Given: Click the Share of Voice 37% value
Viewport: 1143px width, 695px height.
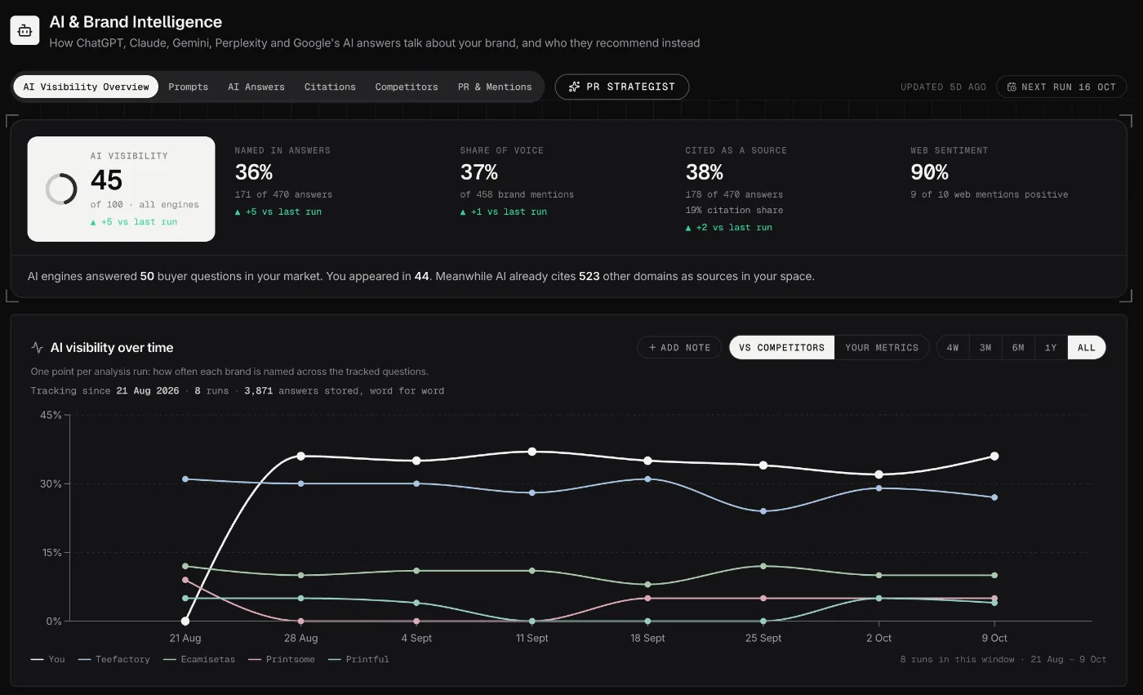Looking at the screenshot, I should click(x=479, y=172).
